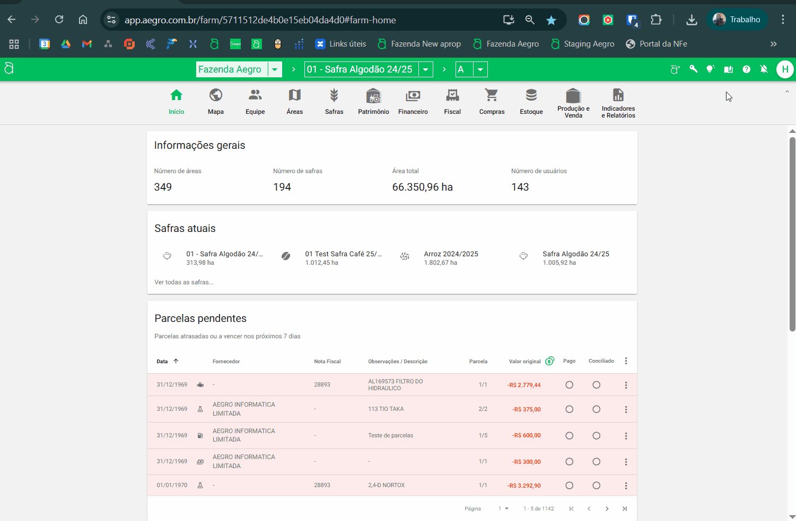
Task: Click the page vertical scrollbar
Action: [792, 233]
